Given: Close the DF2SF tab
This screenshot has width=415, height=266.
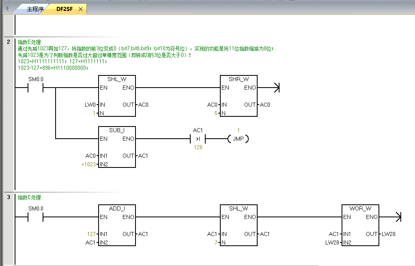Looking at the screenshot, I should pos(81,9).
